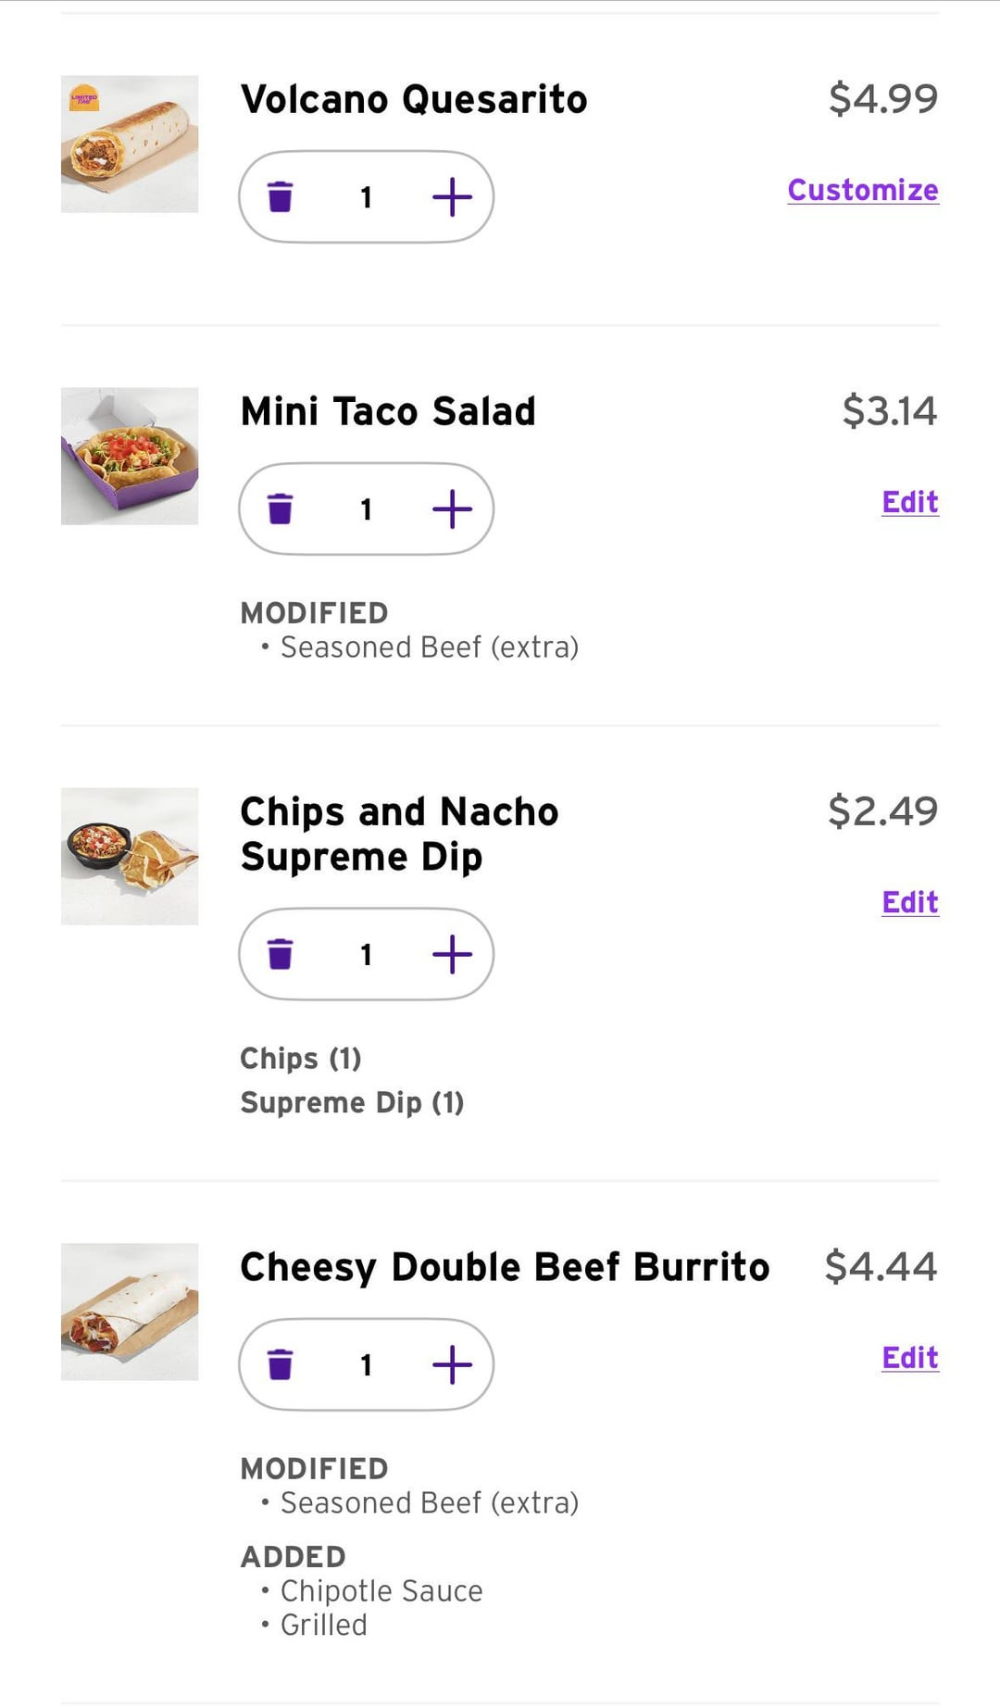Tap the Chips and Nacho Supreme Dip image
The width and height of the screenshot is (1000, 1708).
click(130, 857)
